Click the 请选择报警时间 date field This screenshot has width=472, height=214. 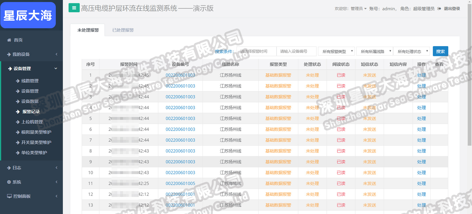click(257, 51)
